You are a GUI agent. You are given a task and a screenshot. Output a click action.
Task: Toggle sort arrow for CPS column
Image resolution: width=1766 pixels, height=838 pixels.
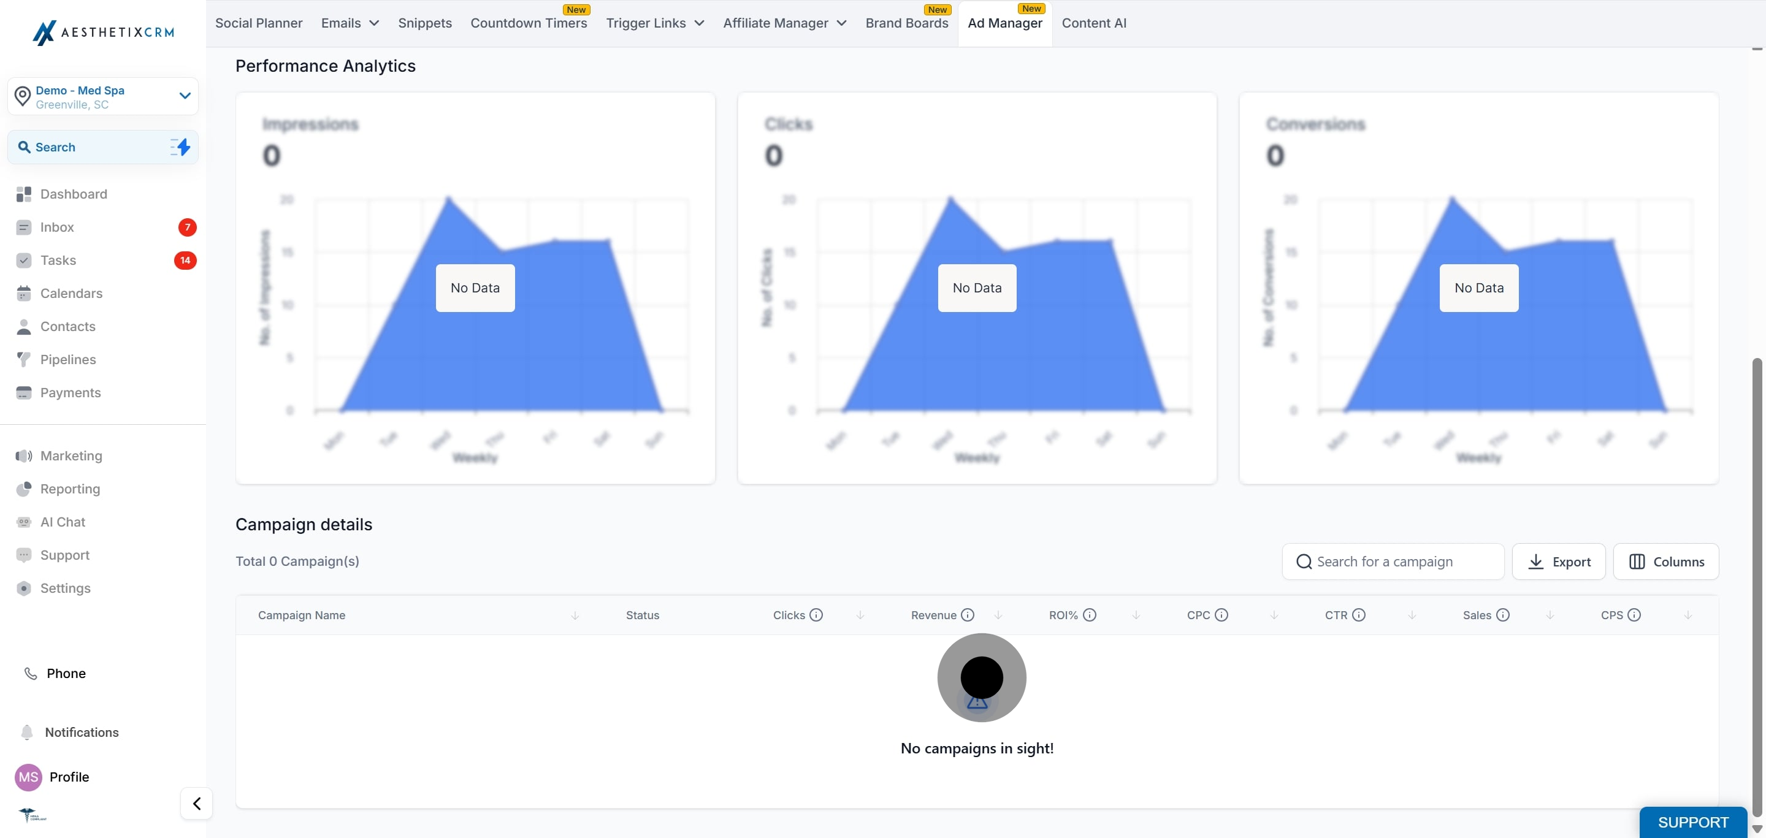[x=1688, y=615]
